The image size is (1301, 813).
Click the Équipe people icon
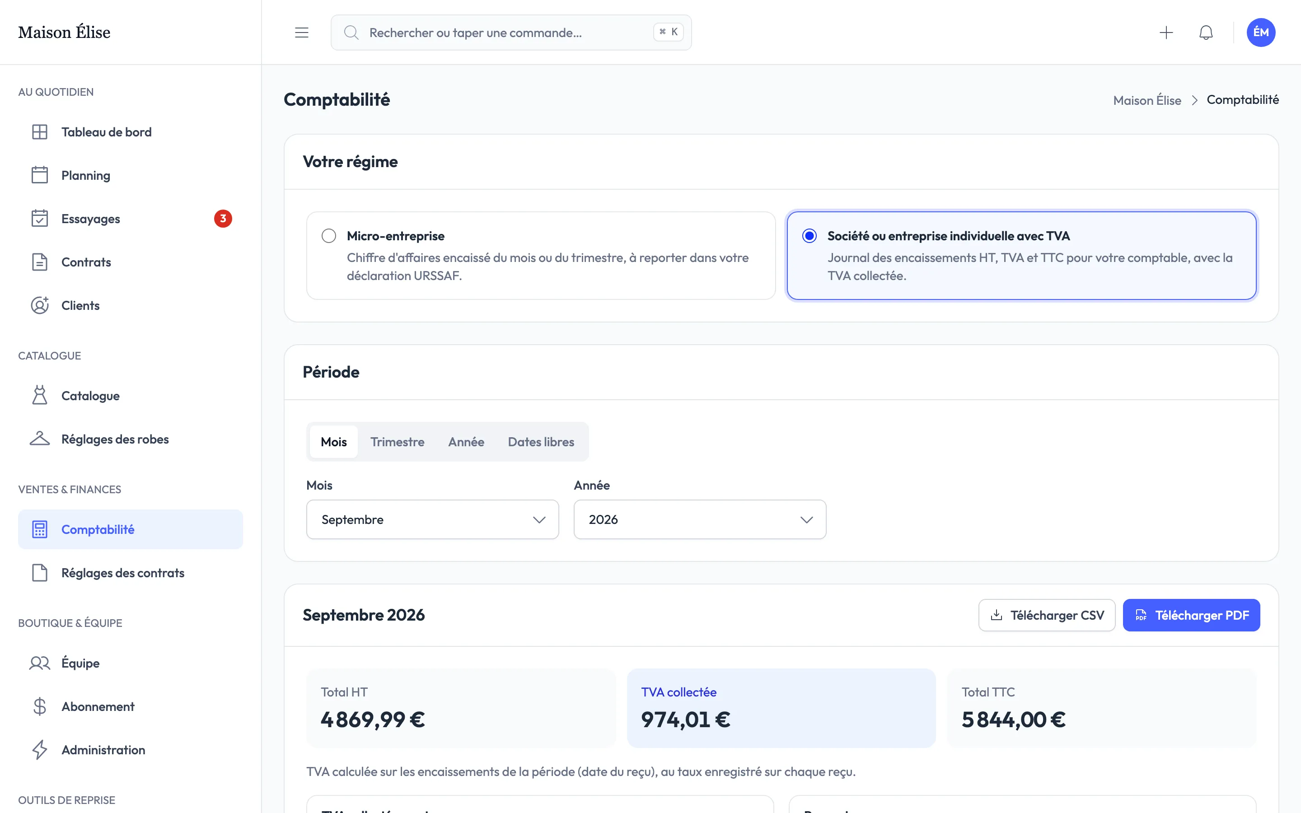tap(40, 663)
